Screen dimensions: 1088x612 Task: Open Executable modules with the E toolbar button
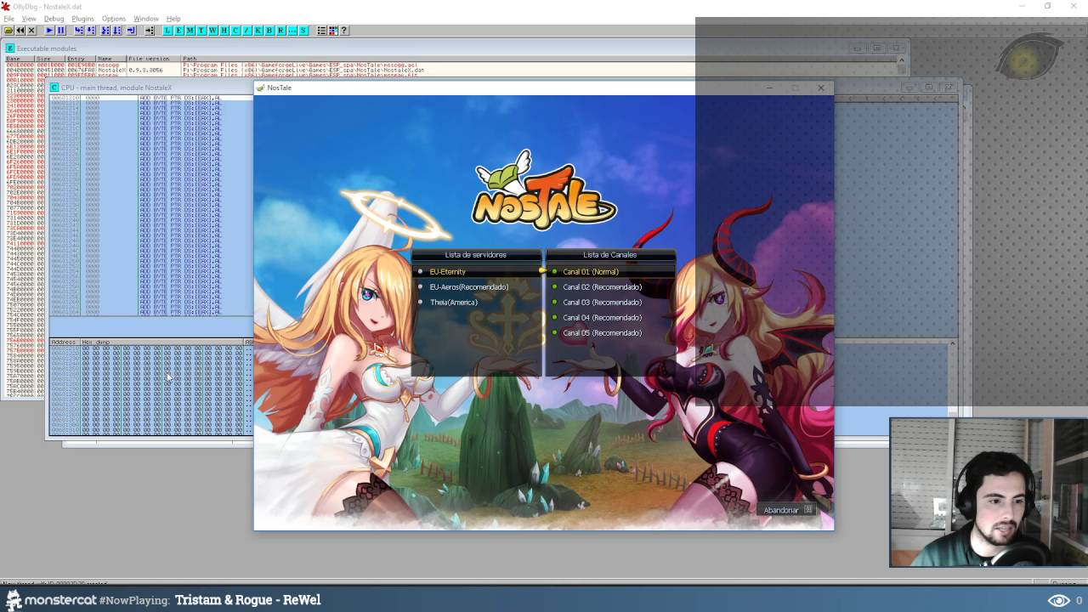178,31
